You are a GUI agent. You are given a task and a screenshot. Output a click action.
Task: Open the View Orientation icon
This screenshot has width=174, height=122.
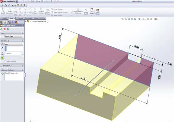tap(135, 19)
